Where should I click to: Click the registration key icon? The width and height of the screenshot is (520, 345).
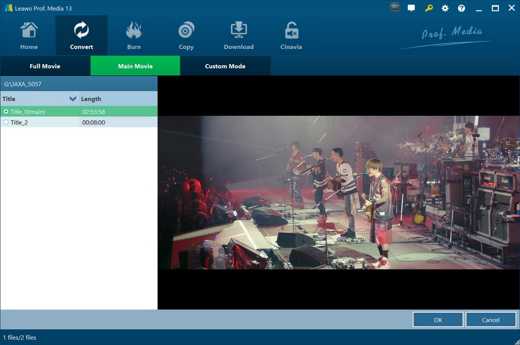(x=428, y=8)
